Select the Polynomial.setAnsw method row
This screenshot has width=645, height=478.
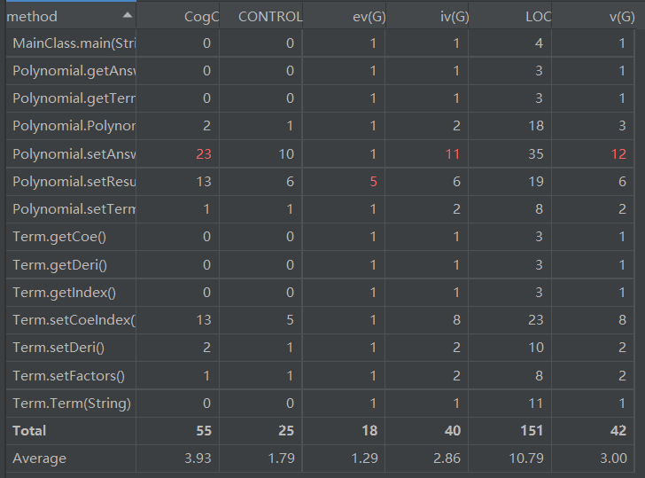coord(320,154)
